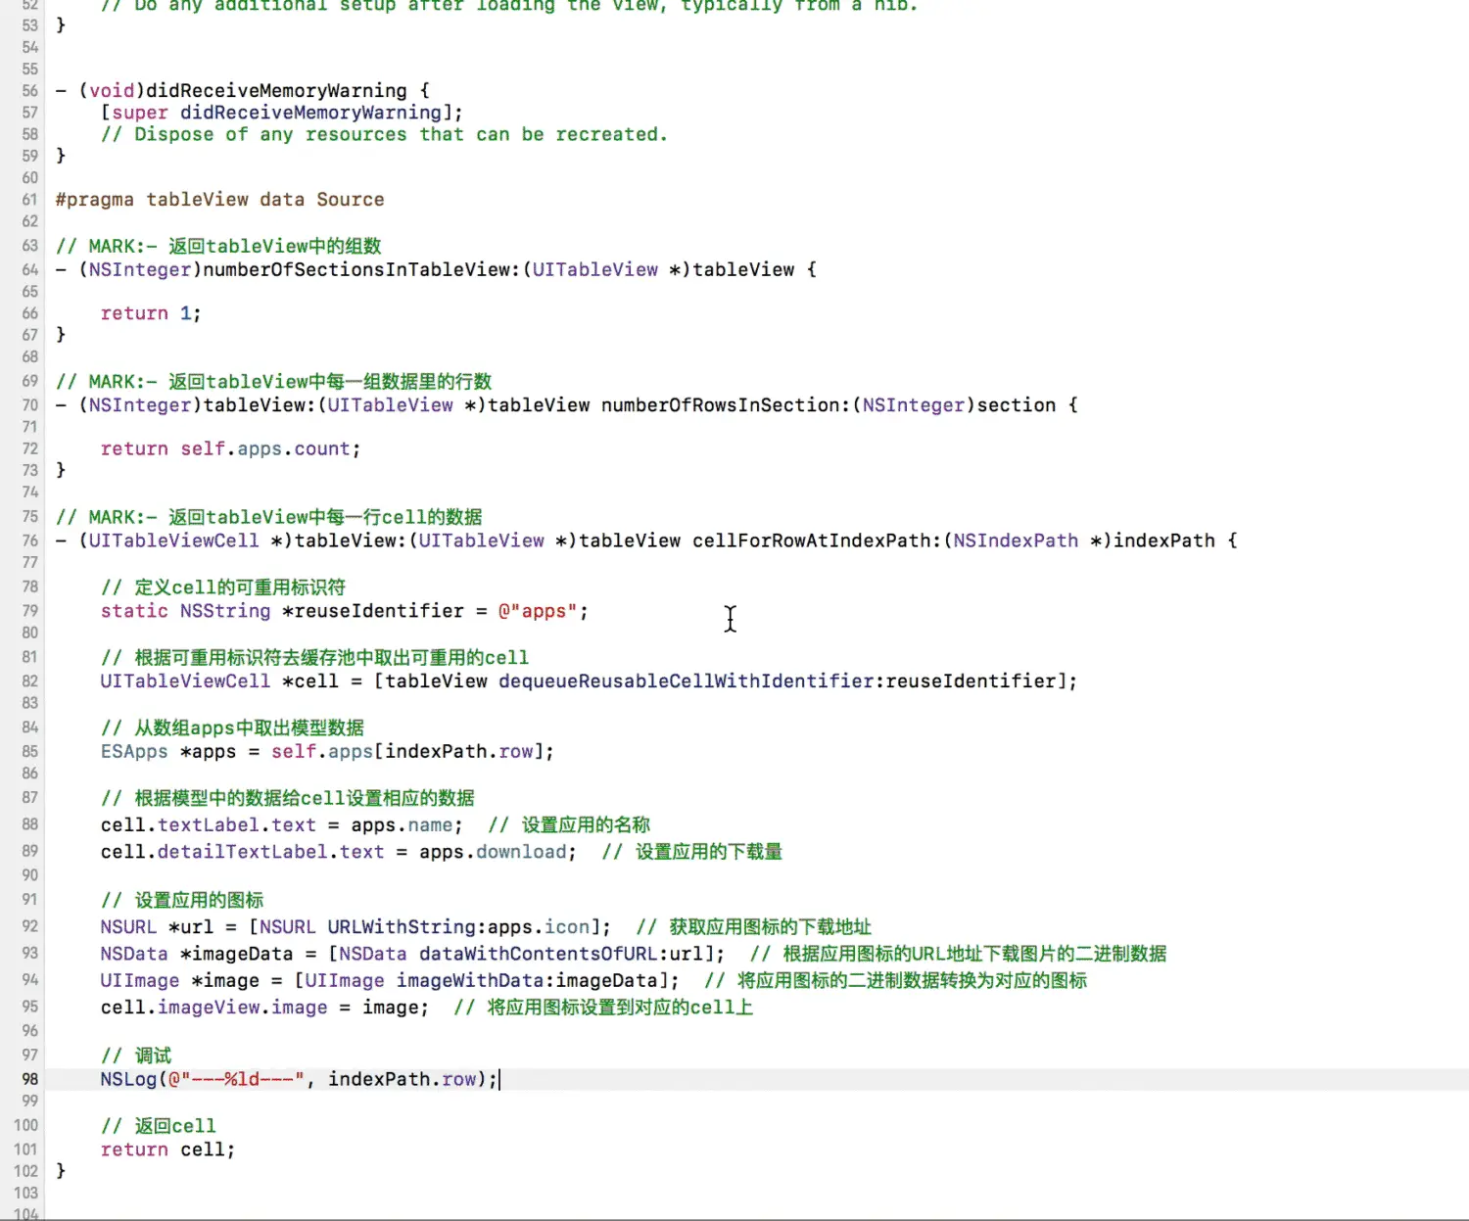Click comment '// 获取应用图标的下载地址'
Screen dimensions: 1469x1221
[753, 927]
